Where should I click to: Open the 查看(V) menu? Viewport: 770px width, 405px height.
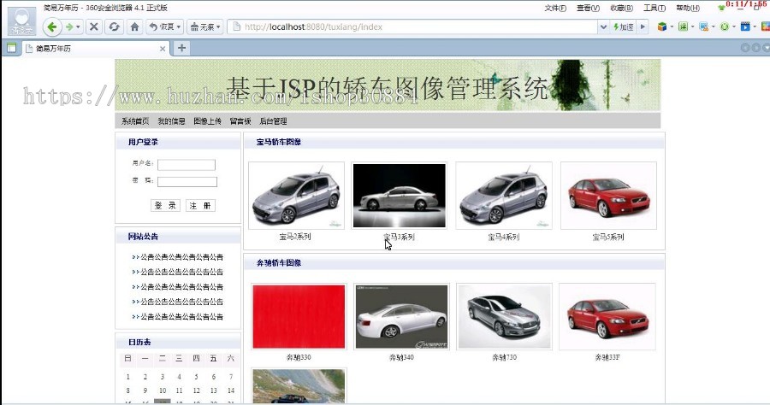coord(589,8)
